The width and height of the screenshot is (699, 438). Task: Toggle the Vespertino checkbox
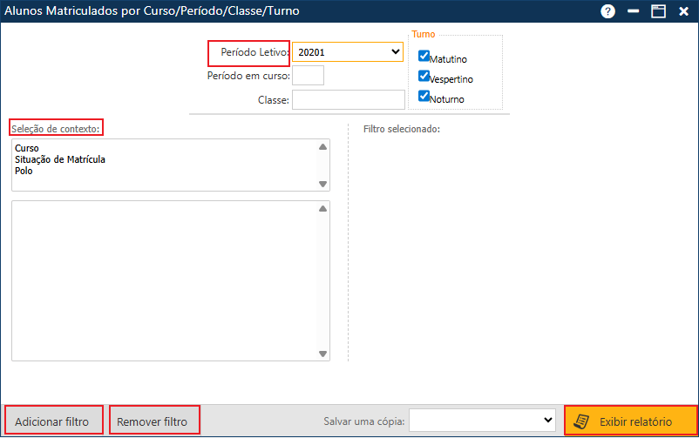424,76
